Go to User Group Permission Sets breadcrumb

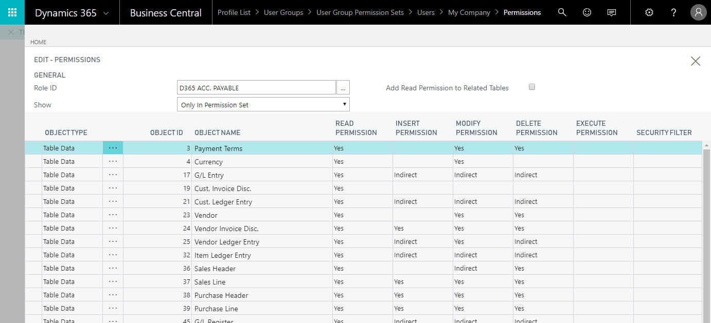tap(360, 12)
